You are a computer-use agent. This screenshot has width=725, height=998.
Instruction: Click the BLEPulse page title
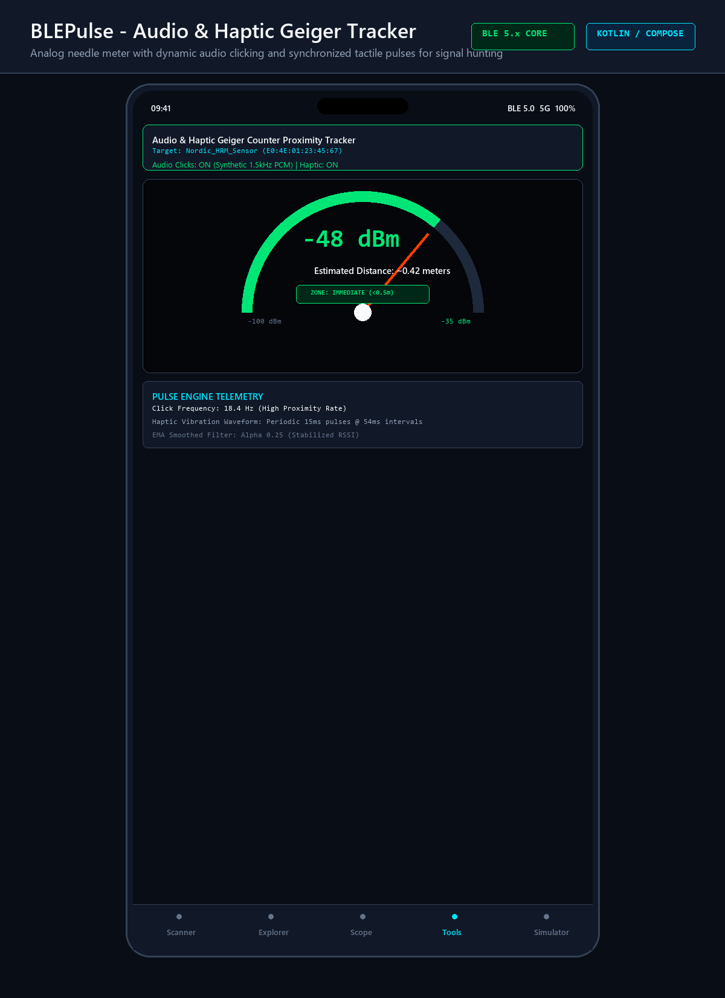[223, 31]
